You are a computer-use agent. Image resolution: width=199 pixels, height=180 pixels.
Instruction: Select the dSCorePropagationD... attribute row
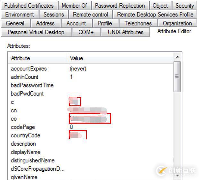91,169
